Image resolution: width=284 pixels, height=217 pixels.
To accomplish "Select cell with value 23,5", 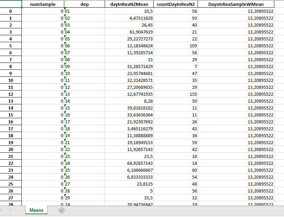I will (x=129, y=156).
